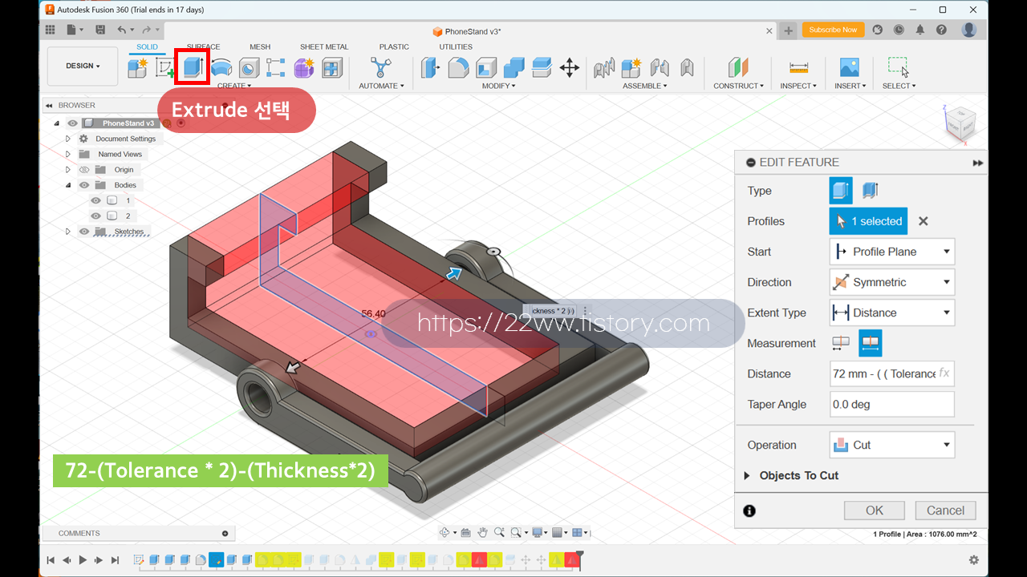Select the Move/Copy tool

click(569, 67)
